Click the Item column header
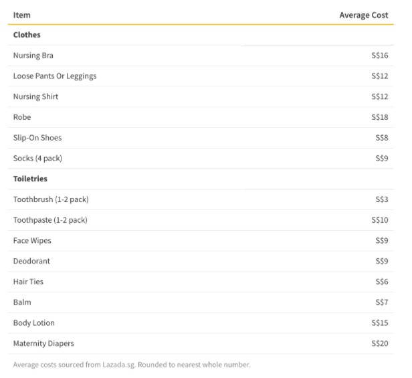 point(21,15)
